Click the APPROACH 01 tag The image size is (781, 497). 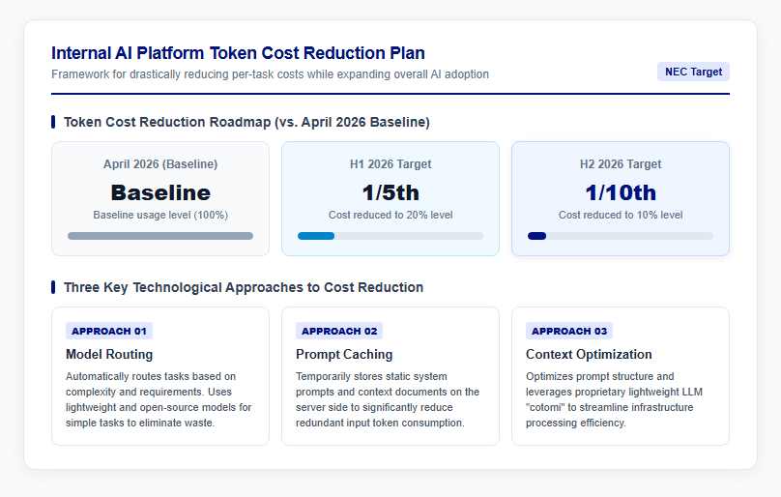[x=109, y=331]
